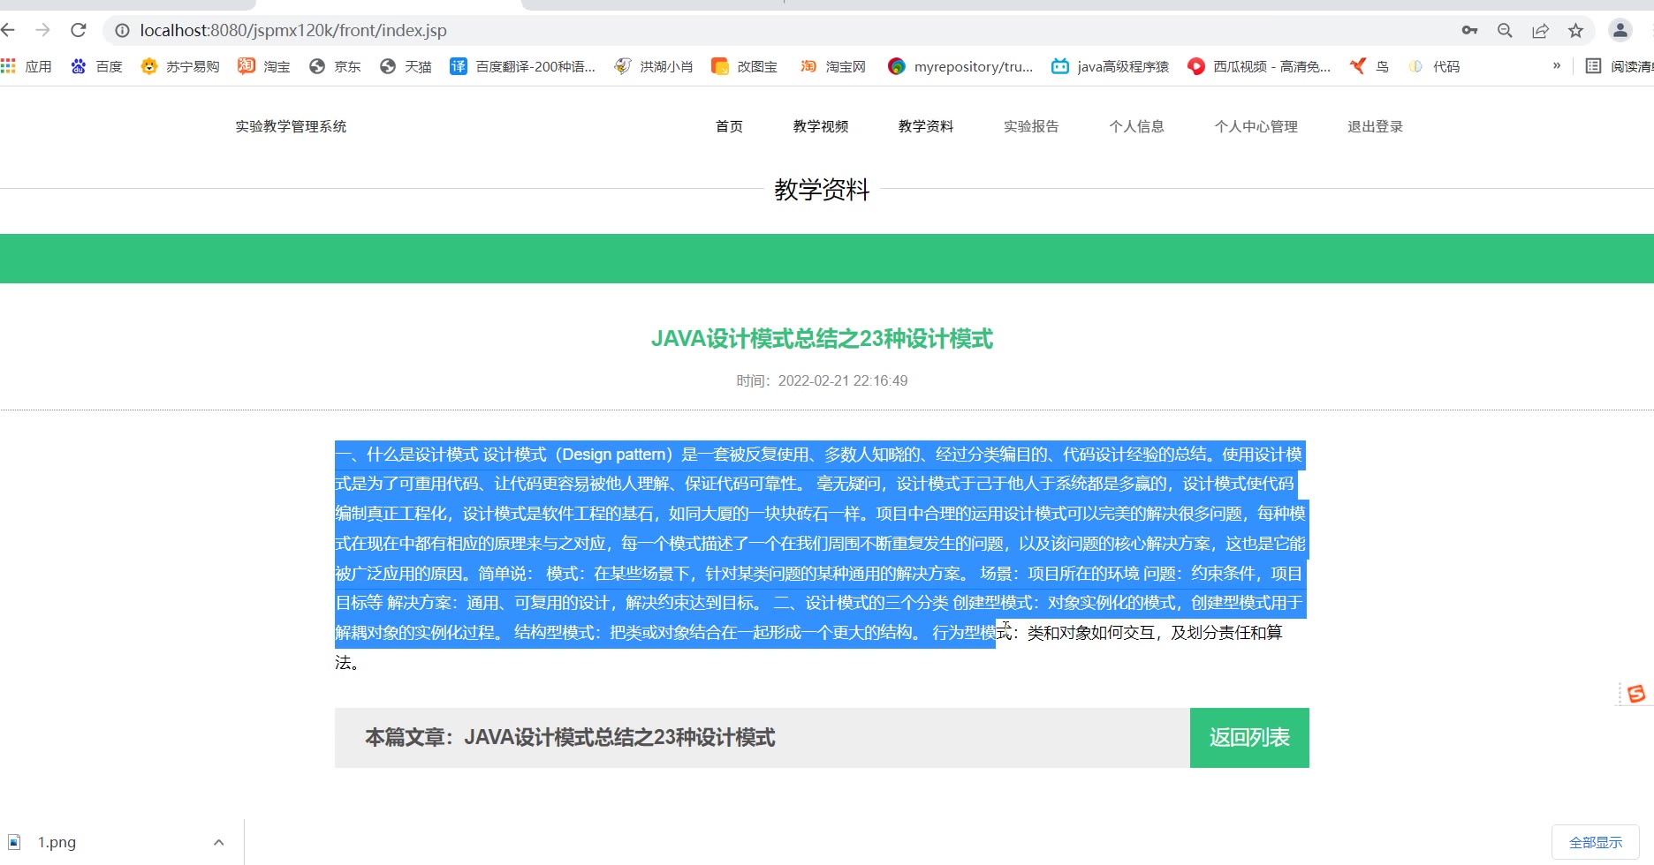Bookmark this page with star icon
The width and height of the screenshot is (1654, 865).
coord(1575,31)
